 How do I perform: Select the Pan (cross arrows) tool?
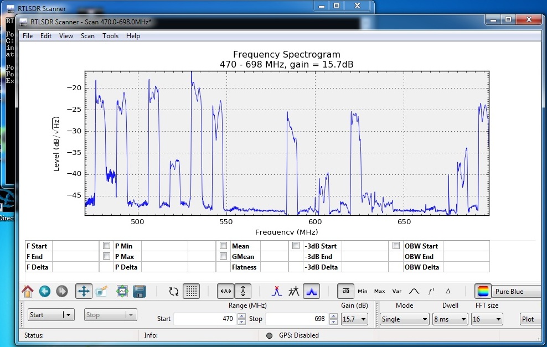84,291
